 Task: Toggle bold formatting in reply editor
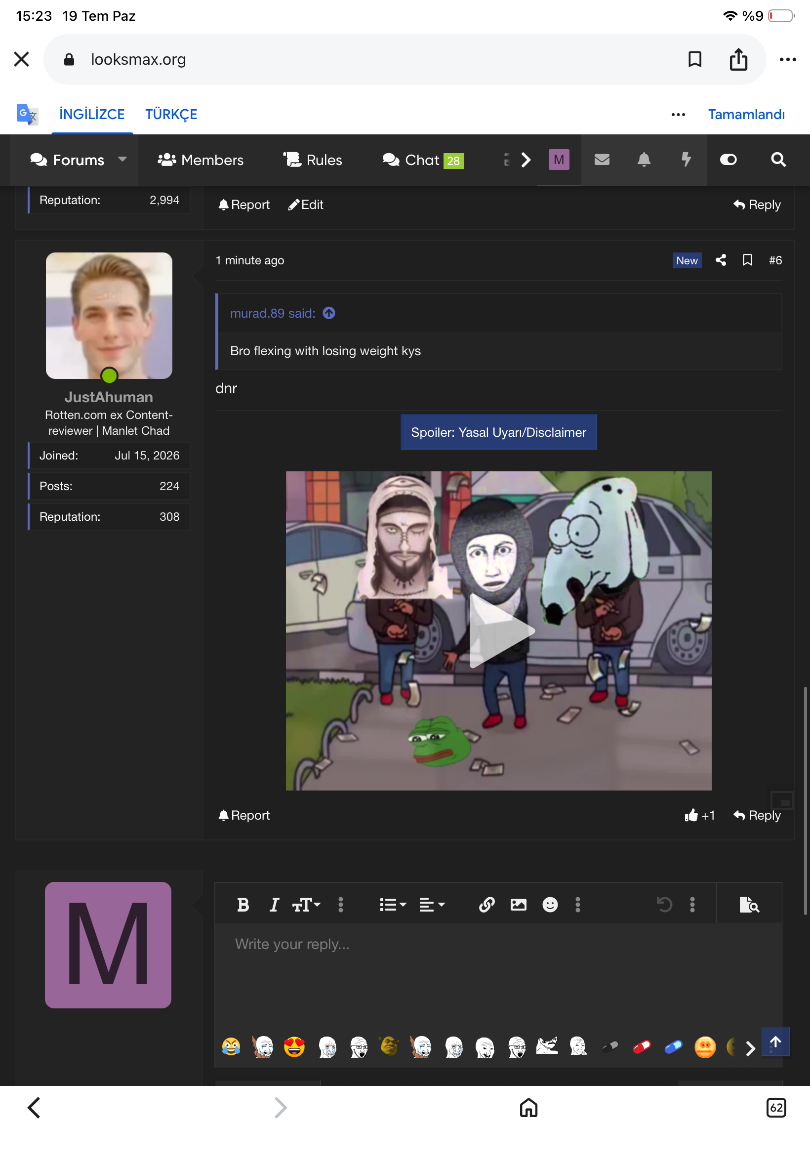[x=243, y=905]
